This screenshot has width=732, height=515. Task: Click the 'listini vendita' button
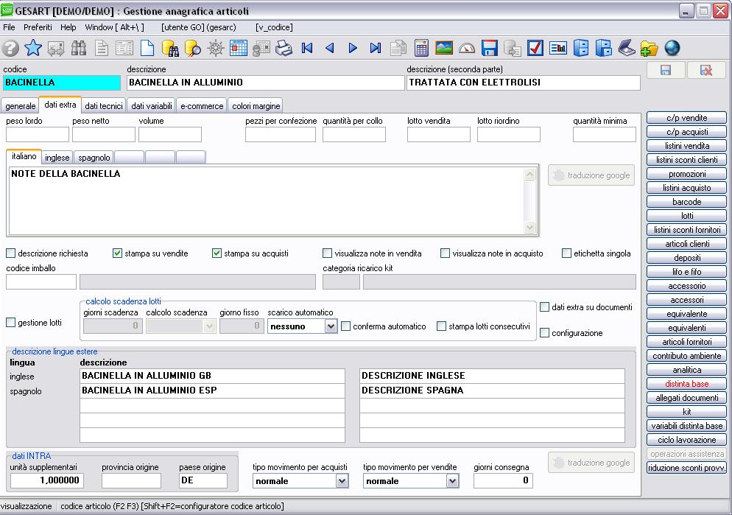[686, 146]
